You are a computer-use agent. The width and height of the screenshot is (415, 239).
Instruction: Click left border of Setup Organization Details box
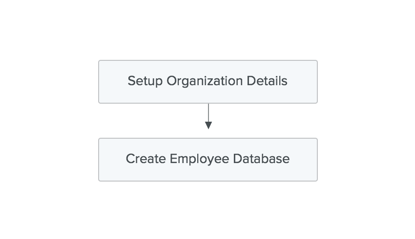click(99, 82)
